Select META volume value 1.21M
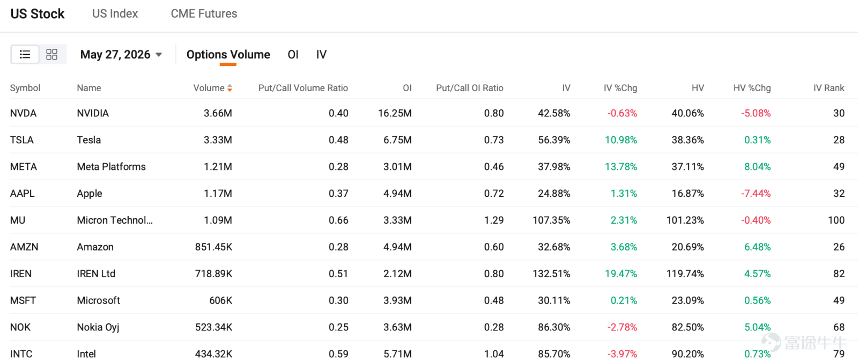The width and height of the screenshot is (858, 362). (218, 167)
